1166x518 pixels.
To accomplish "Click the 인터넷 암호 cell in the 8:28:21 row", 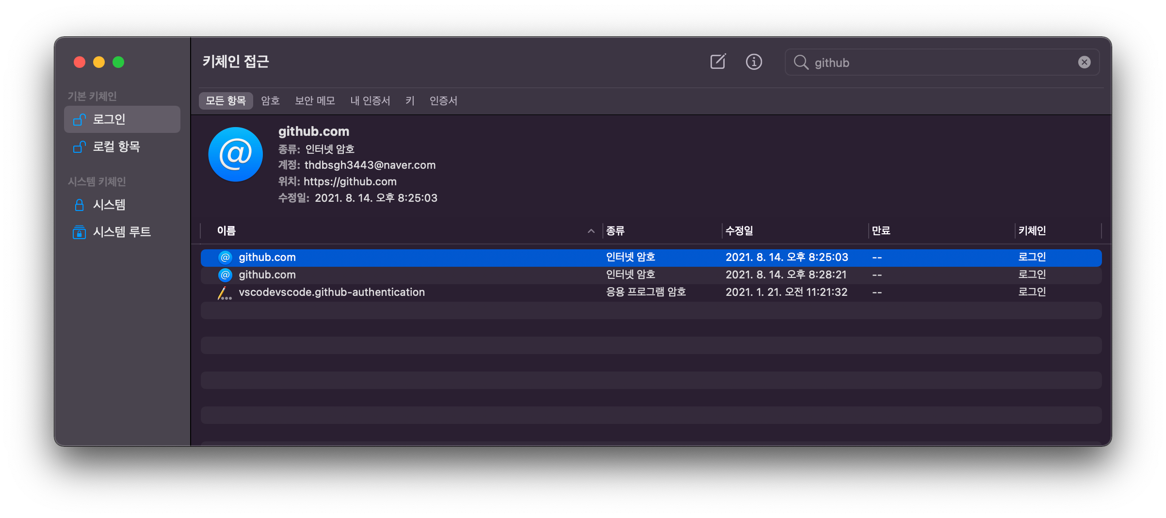I will [631, 275].
